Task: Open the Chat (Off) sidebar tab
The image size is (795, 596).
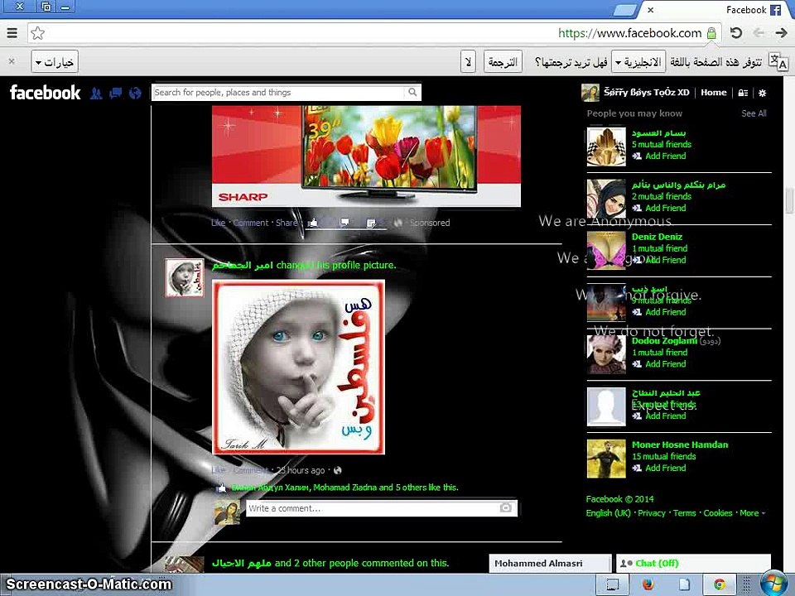Action: (693, 563)
